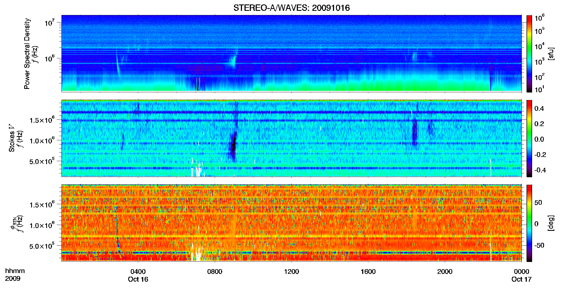Click the 0000 time axis label
Screen dimensions: 583x300
(x=522, y=271)
